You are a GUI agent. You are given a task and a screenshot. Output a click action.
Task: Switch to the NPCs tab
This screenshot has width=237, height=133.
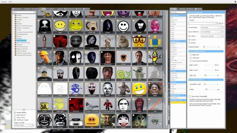[x=43, y=9]
